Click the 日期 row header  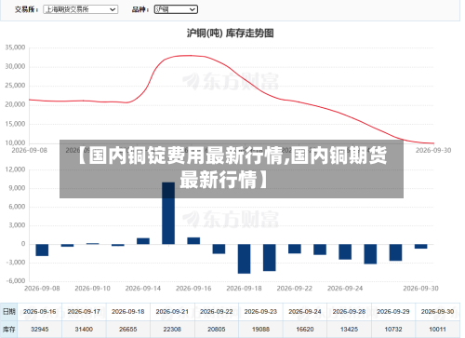coord(8,311)
